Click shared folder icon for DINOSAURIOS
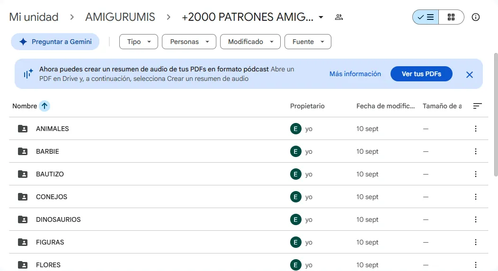Viewport: 498px width, 271px height. 23,219
